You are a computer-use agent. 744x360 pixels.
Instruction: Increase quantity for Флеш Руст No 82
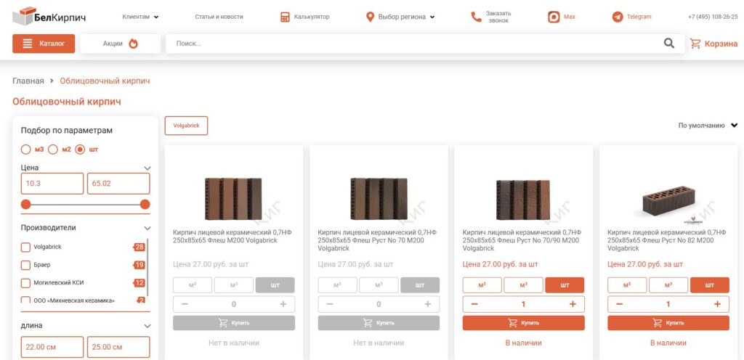click(717, 304)
